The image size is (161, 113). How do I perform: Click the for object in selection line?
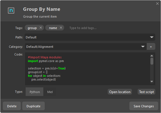tap(44, 76)
